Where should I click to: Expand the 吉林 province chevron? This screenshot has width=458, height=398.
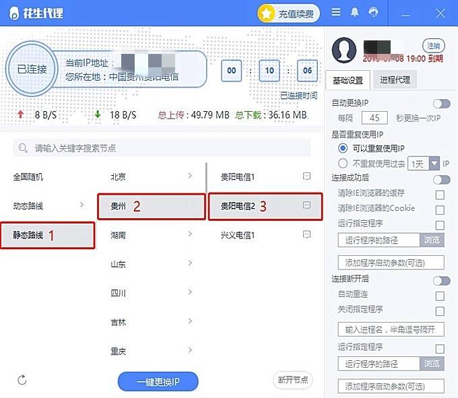pos(190,321)
